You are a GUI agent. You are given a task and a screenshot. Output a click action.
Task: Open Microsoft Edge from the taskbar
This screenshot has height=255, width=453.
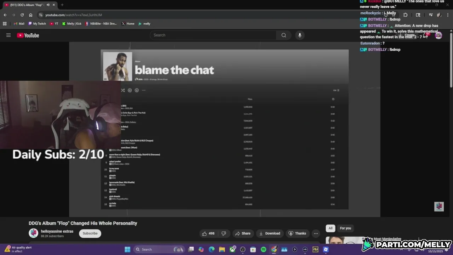(x=212, y=249)
